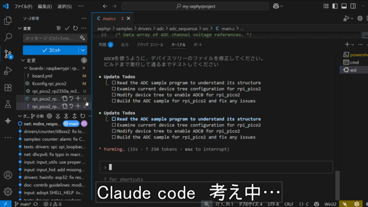Show additional activity bar views ellipsis
The image size is (368, 207).
pyautogui.click(x=7, y=137)
